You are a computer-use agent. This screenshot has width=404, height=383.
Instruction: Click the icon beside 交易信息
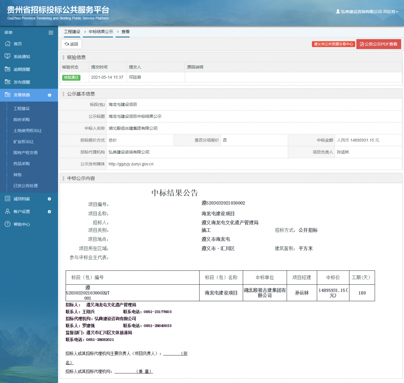click(x=7, y=95)
